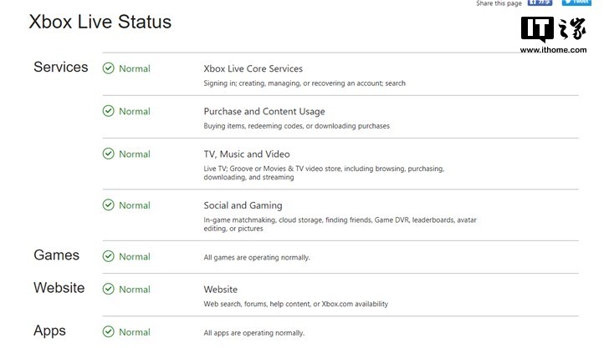The image size is (609, 348).
Task: Click the Share this page label
Action: coord(499,4)
